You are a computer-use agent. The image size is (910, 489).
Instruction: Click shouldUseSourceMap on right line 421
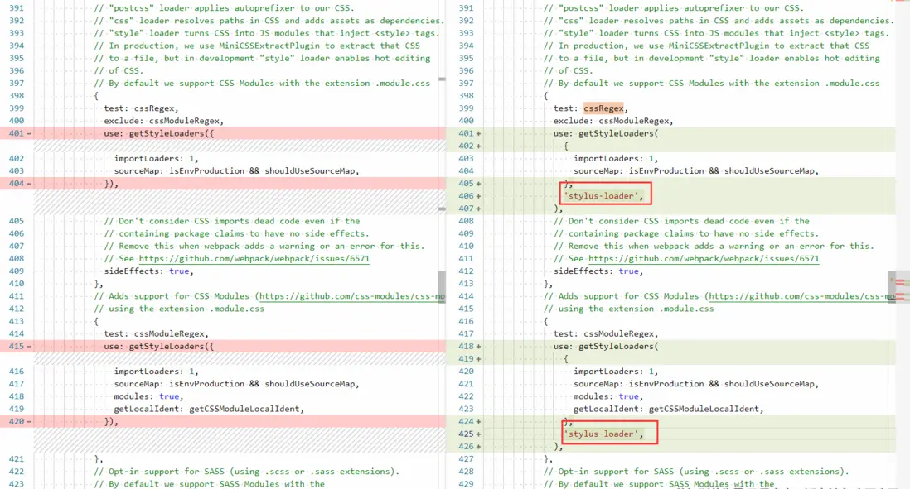point(769,384)
